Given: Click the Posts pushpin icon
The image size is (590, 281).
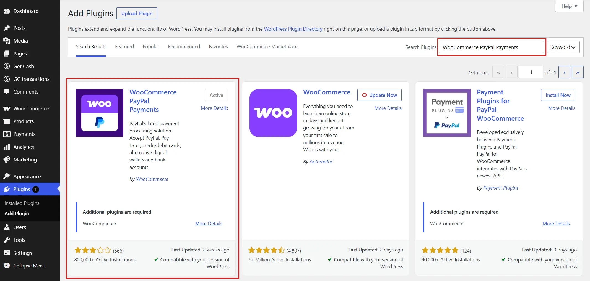Looking at the screenshot, I should 7,28.
